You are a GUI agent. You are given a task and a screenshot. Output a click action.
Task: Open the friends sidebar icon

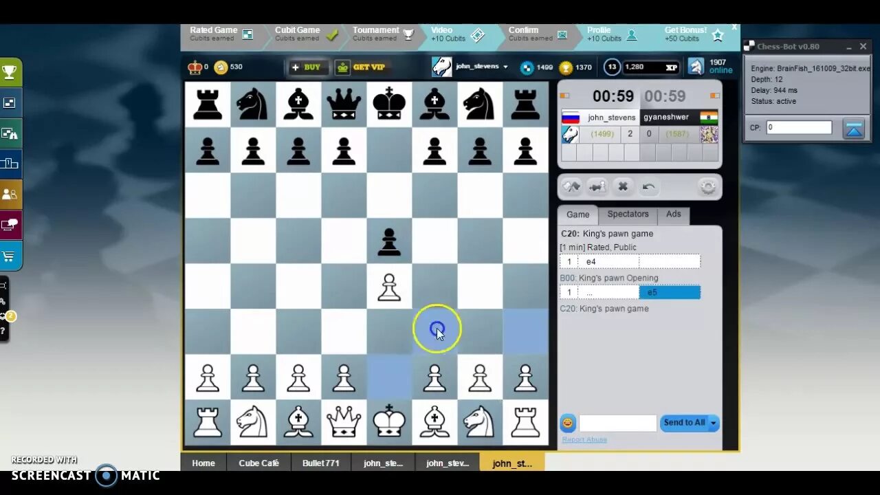10,195
